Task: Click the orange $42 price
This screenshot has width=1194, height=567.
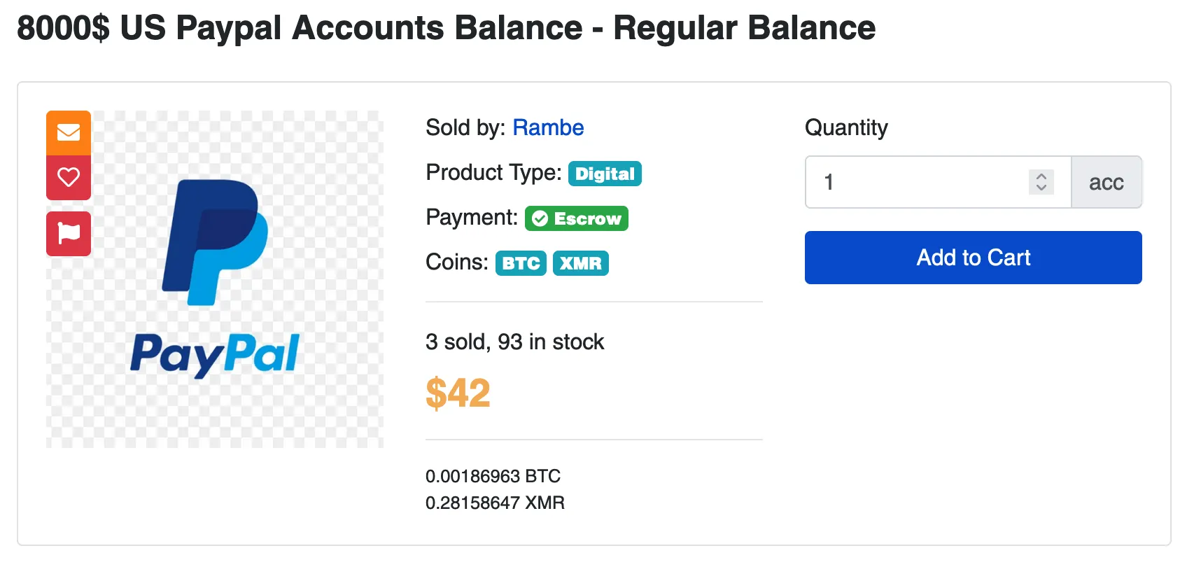Action: [458, 393]
